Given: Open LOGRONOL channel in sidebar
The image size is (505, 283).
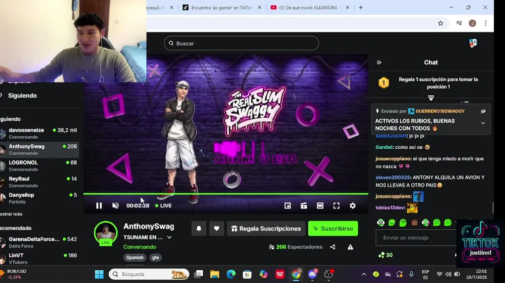Looking at the screenshot, I should tap(39, 165).
